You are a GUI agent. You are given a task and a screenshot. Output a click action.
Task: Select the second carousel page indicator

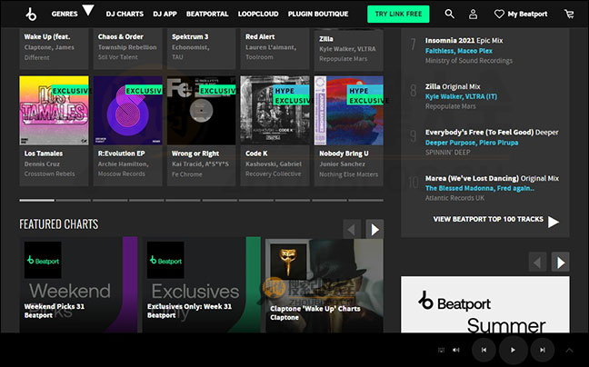74,201
